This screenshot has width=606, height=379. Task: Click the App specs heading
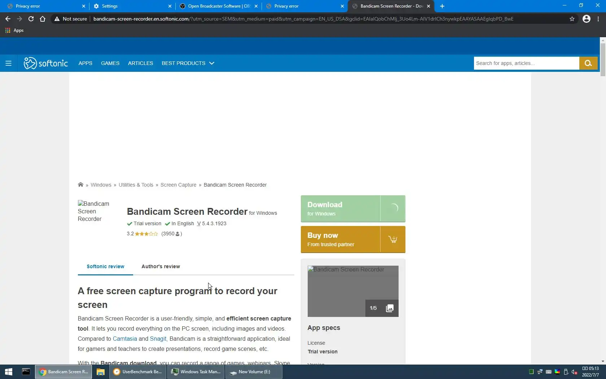tap(324, 328)
